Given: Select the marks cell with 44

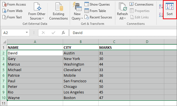Looking at the screenshot, I should [x=114, y=64].
